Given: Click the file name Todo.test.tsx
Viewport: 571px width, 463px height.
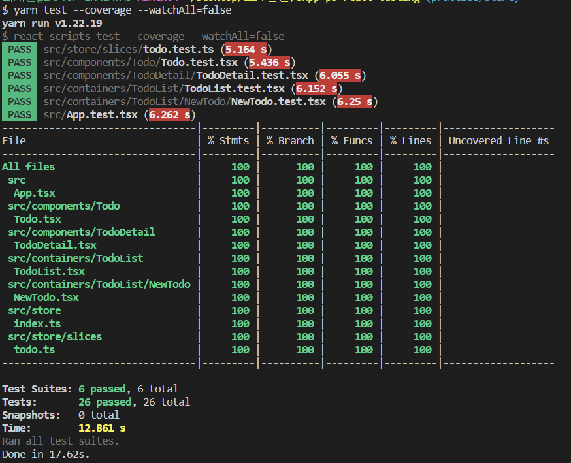Looking at the screenshot, I should tap(199, 63).
